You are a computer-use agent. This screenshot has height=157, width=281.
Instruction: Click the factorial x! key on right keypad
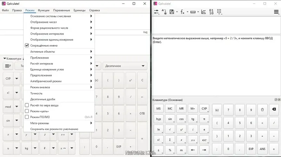[159, 140]
